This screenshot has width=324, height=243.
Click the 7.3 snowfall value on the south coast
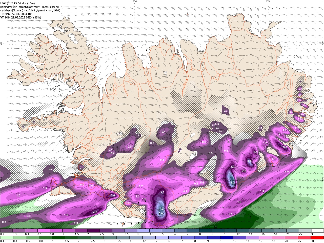(x=162, y=209)
